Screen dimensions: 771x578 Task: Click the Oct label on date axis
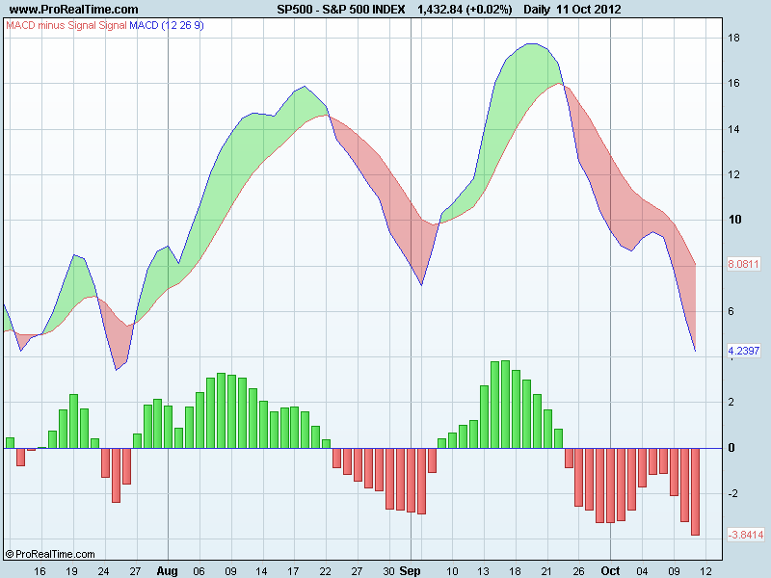point(610,571)
